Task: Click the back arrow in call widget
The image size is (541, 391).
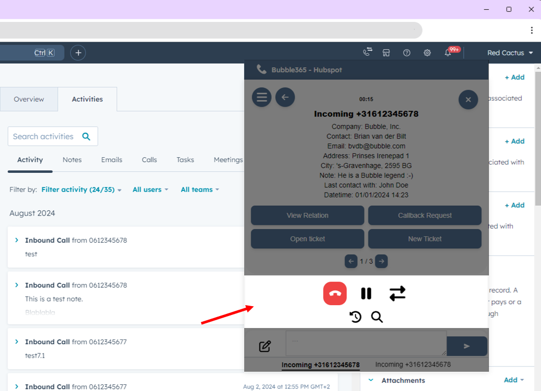Action: [x=285, y=97]
